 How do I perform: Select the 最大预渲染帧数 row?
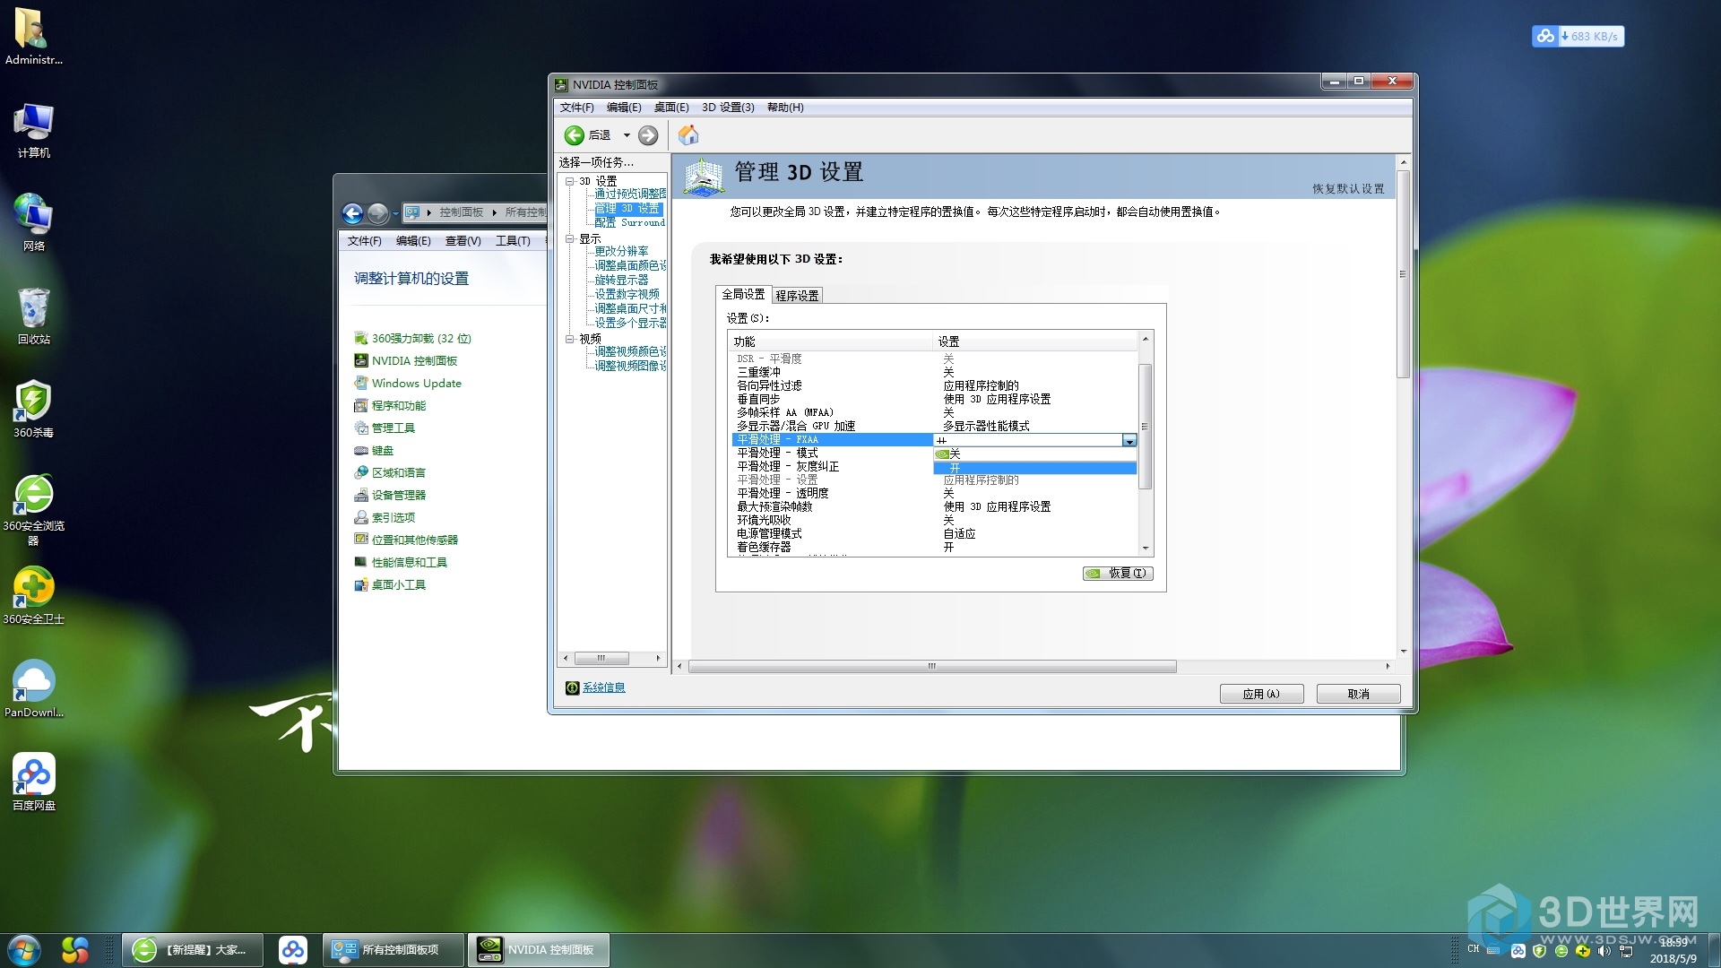[935, 506]
